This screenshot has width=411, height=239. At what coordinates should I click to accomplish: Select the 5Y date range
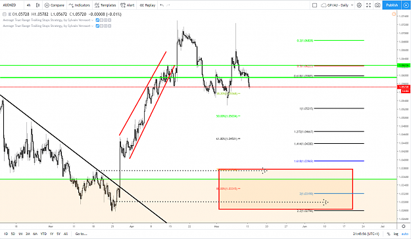[x=59, y=234]
